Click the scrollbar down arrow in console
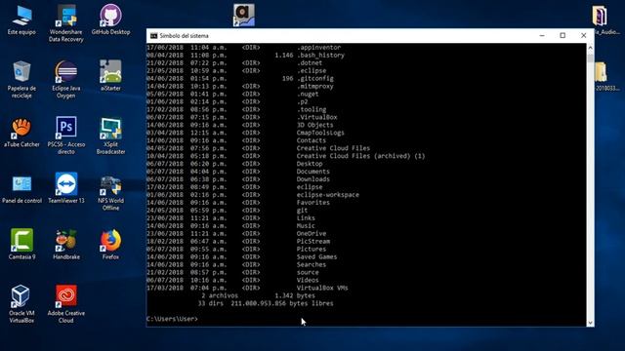This screenshot has width=625, height=351. [x=590, y=323]
